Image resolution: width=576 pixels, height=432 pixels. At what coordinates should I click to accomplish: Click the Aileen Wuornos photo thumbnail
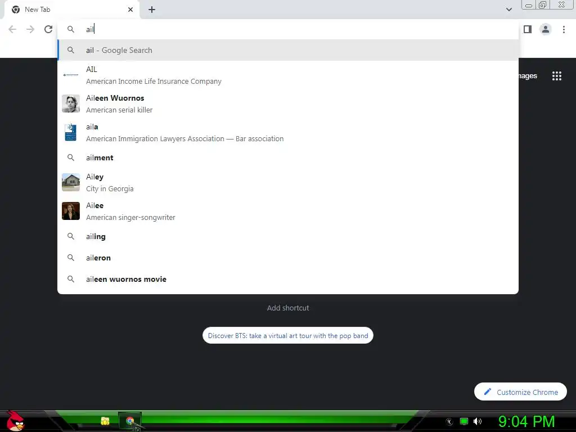pyautogui.click(x=71, y=103)
